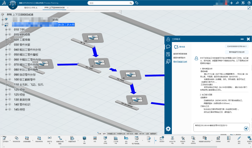The image size is (252, 148).
Task: Click the bar chart workload tool icon
Action: pyautogui.click(x=115, y=138)
